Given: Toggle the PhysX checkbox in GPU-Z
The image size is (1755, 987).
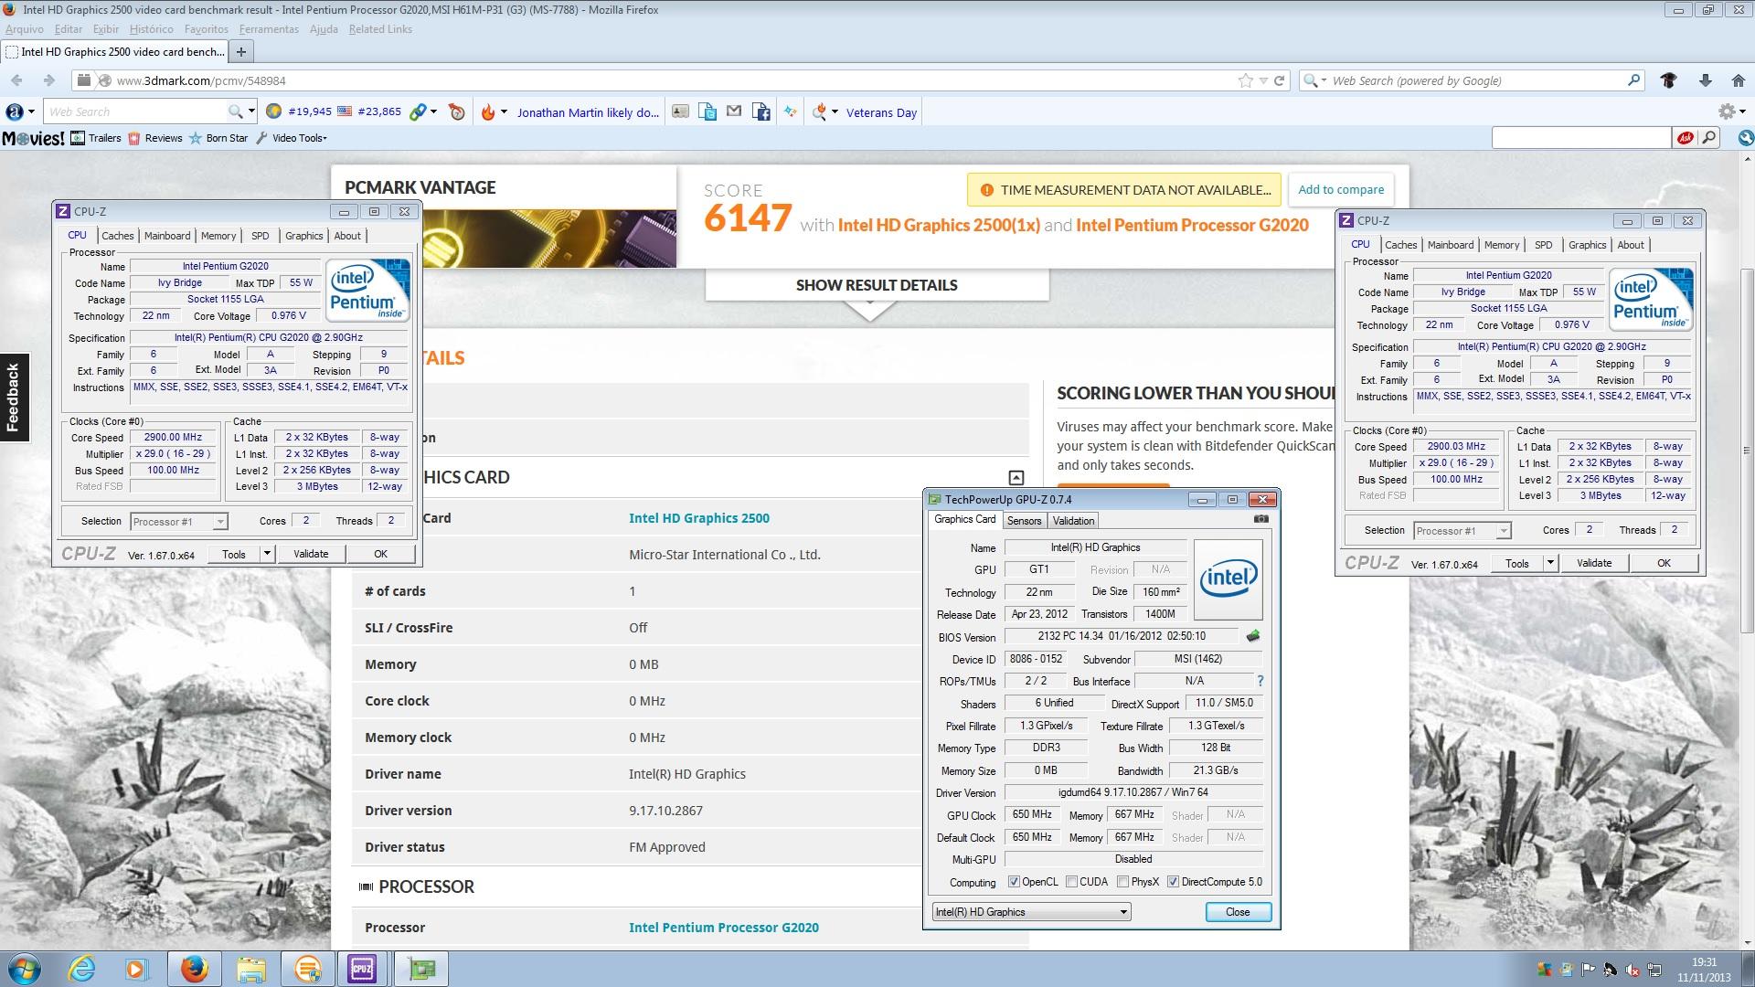Looking at the screenshot, I should 1122,882.
